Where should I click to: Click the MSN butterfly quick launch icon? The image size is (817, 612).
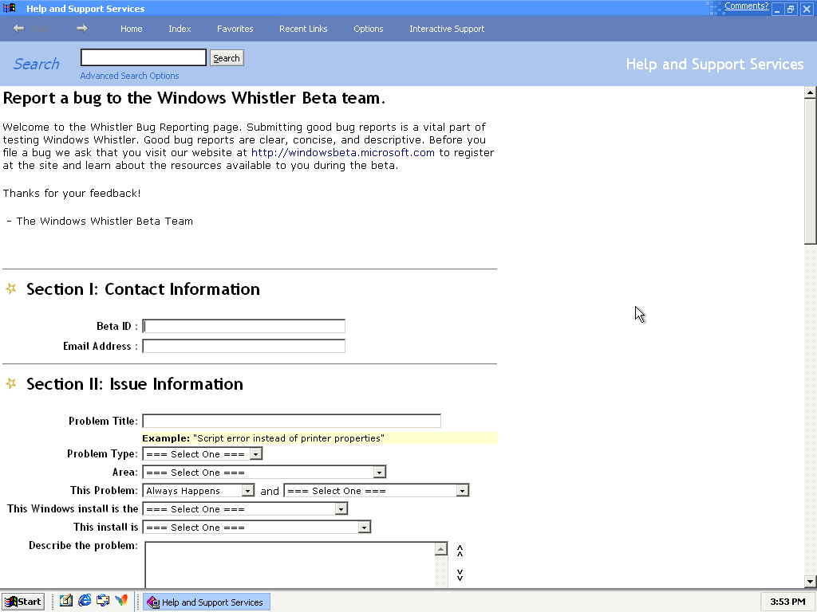click(121, 601)
